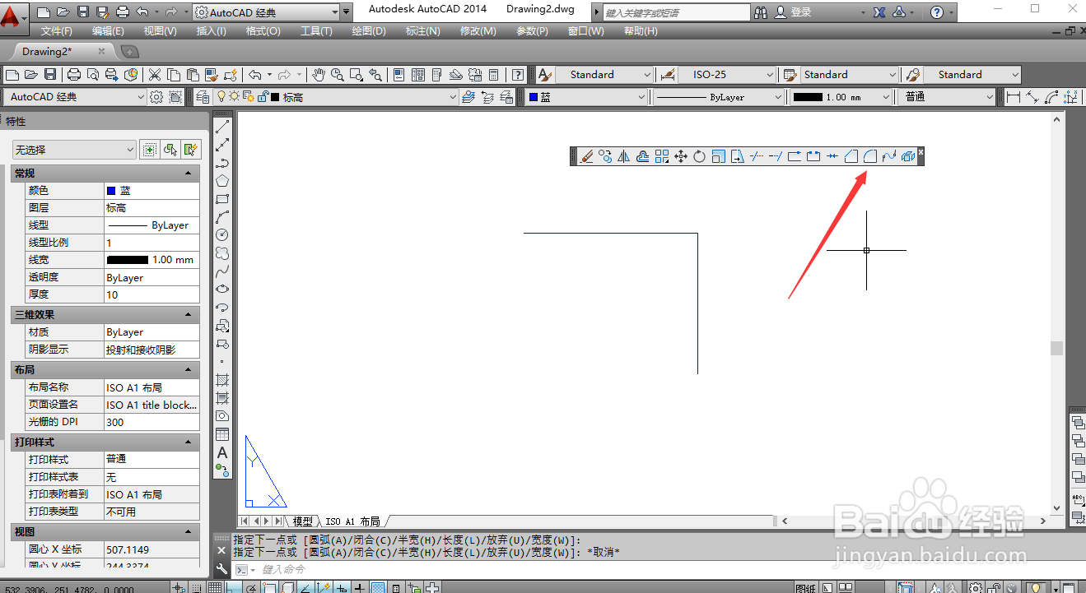Viewport: 1086px width, 593px height.
Task: Open the plot style 普通 dropdown
Action: point(947,97)
